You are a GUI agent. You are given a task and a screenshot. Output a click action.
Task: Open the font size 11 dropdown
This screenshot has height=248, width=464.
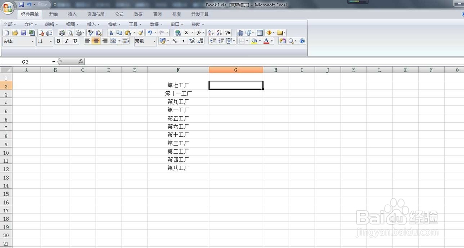pos(50,41)
